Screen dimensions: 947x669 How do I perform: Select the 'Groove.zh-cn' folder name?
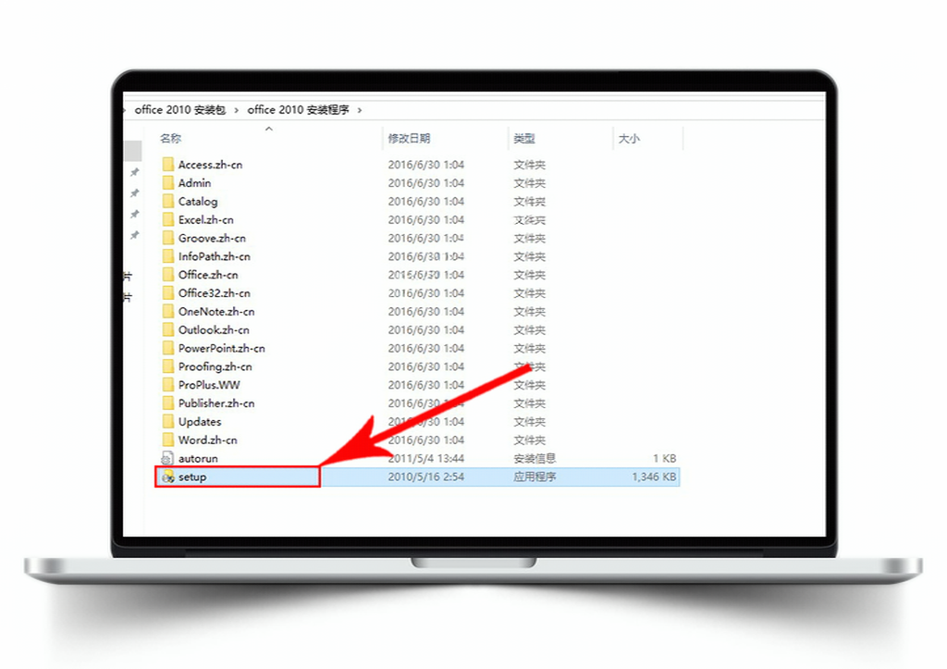click(212, 238)
